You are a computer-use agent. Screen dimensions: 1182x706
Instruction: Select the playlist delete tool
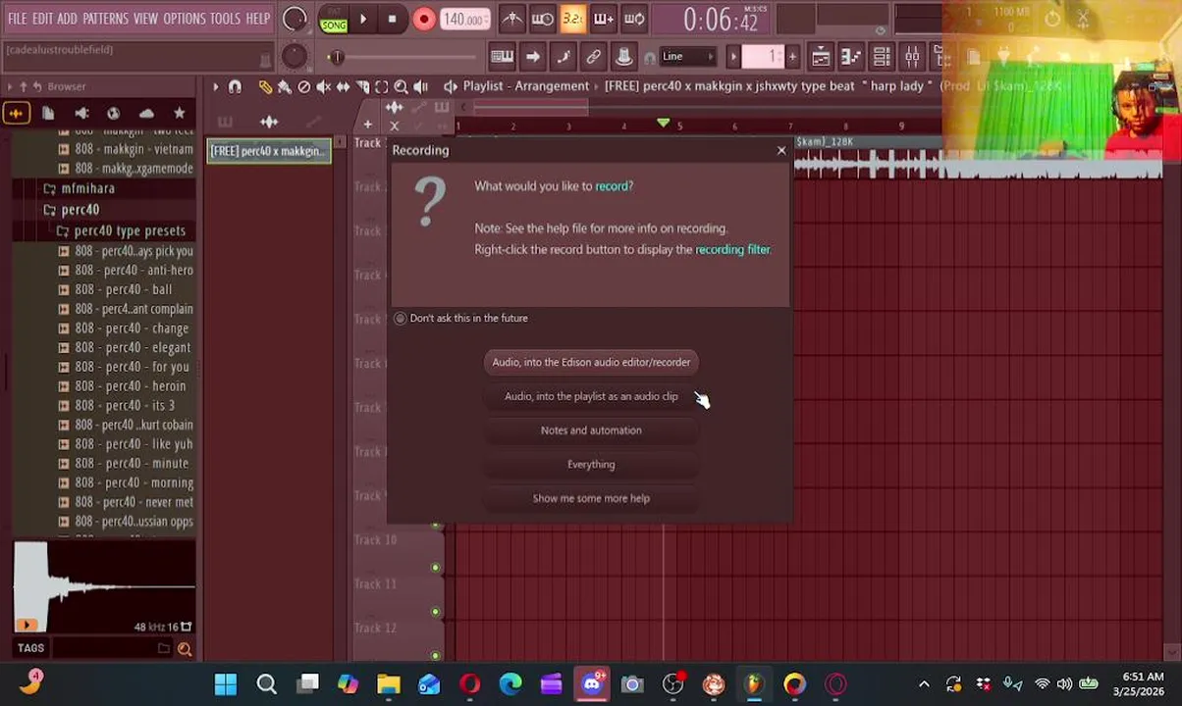pyautogui.click(x=303, y=87)
